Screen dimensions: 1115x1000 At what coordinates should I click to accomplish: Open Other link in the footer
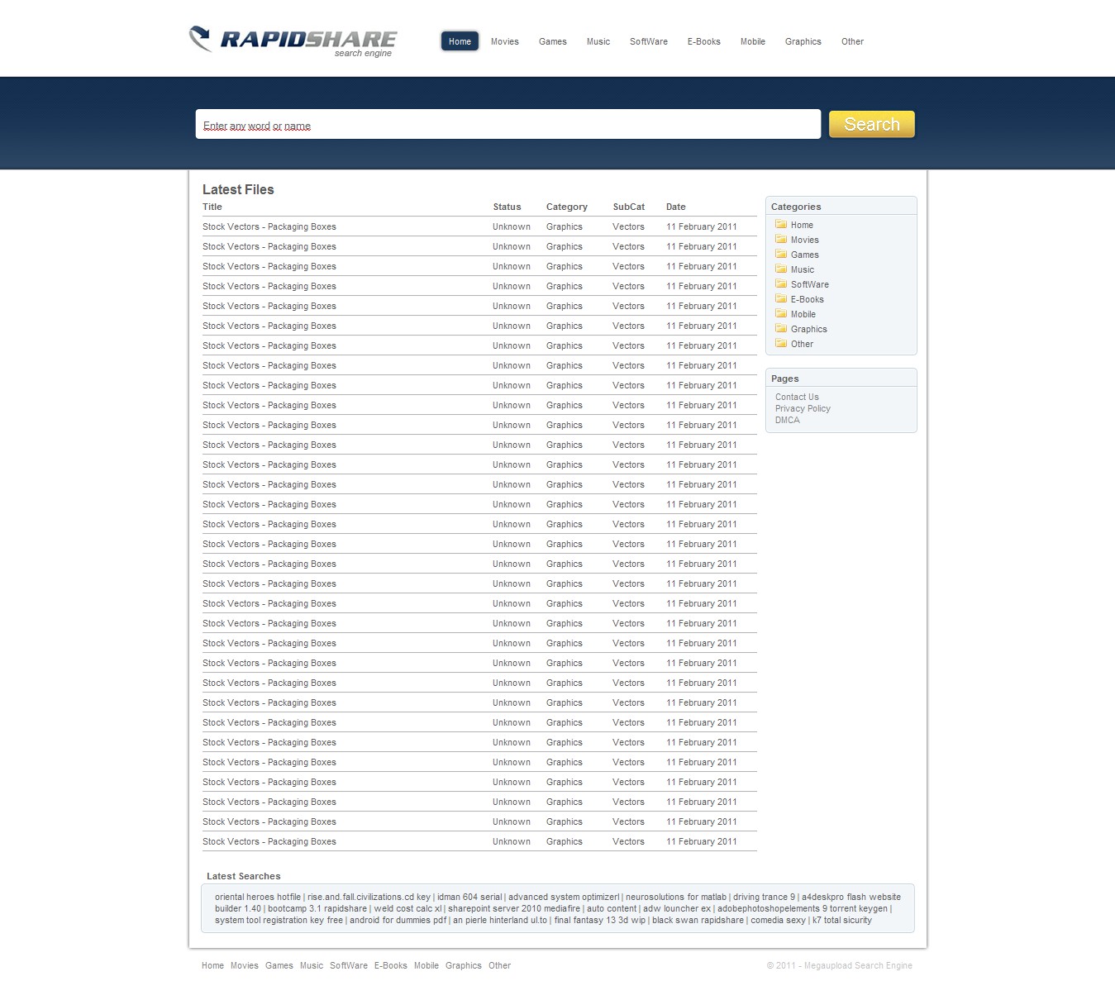500,965
